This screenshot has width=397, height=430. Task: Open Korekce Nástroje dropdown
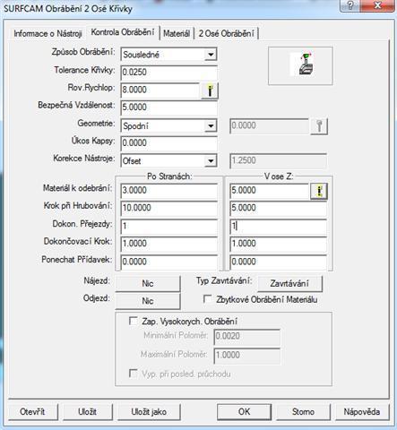click(x=211, y=161)
